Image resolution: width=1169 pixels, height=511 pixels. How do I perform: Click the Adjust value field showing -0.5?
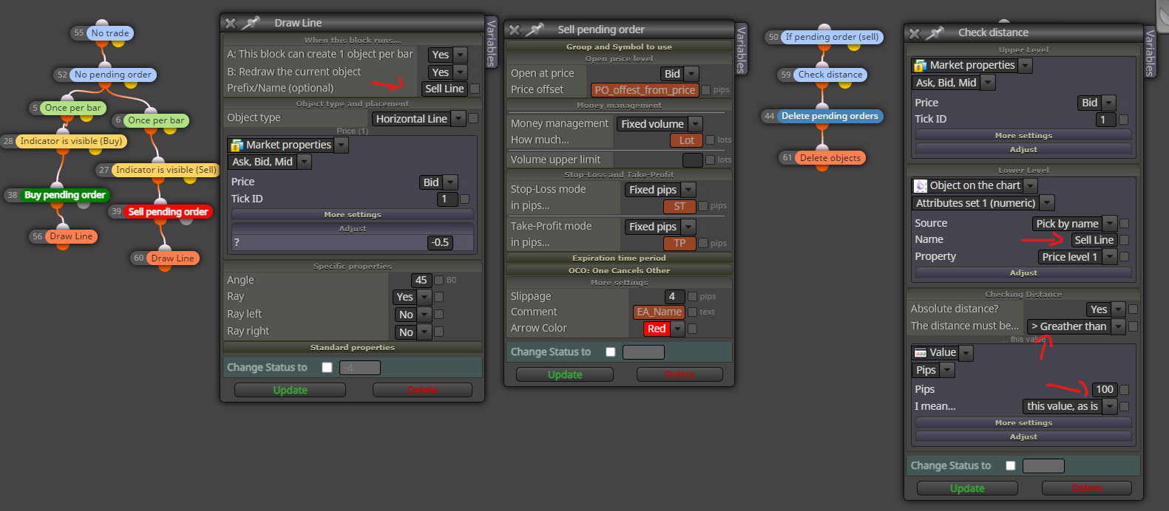click(x=440, y=242)
